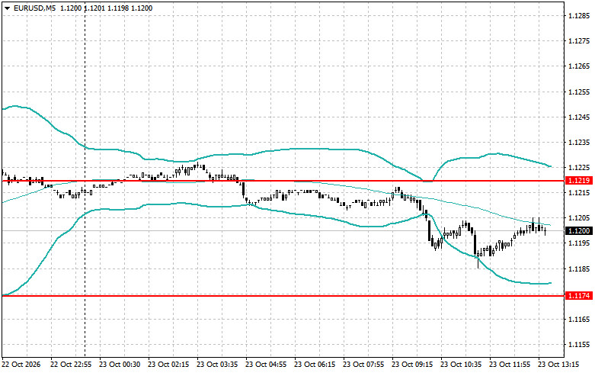Click the 23 Oct 10:35 time label
This screenshot has height=373, width=595.
click(461, 365)
